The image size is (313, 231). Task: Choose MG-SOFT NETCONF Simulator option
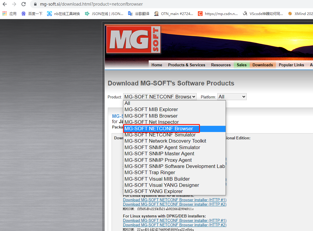[175, 135]
